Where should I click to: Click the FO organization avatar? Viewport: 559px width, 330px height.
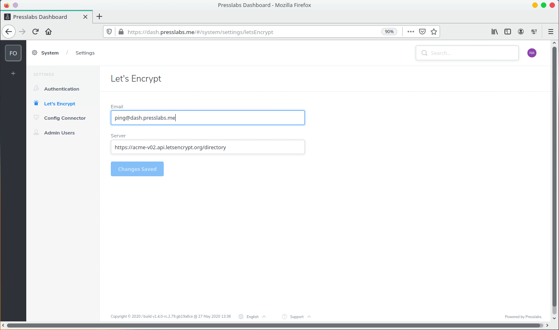(x=13, y=53)
